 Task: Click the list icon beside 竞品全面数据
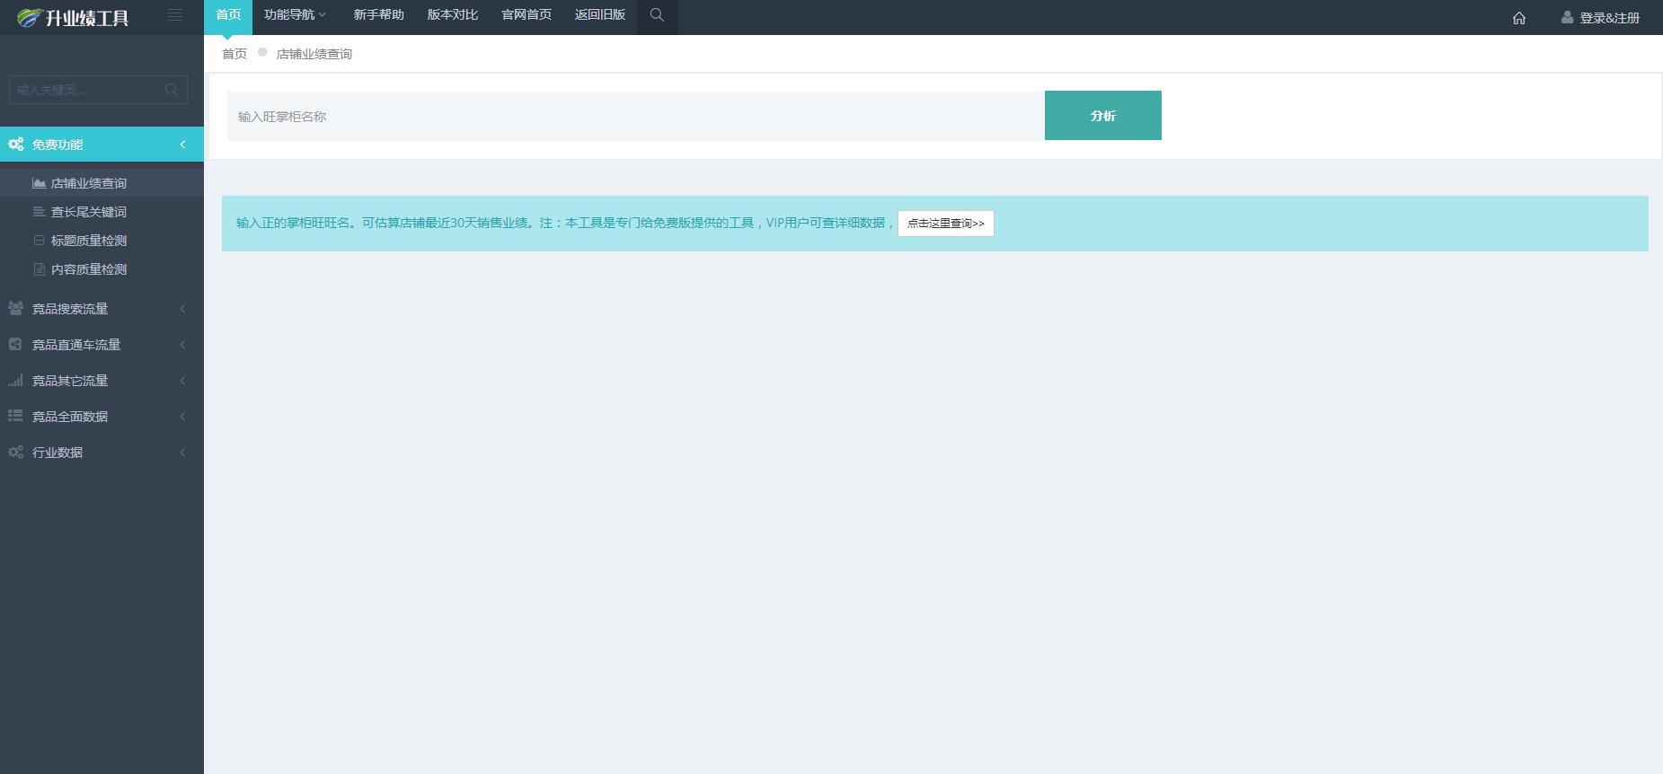(15, 416)
